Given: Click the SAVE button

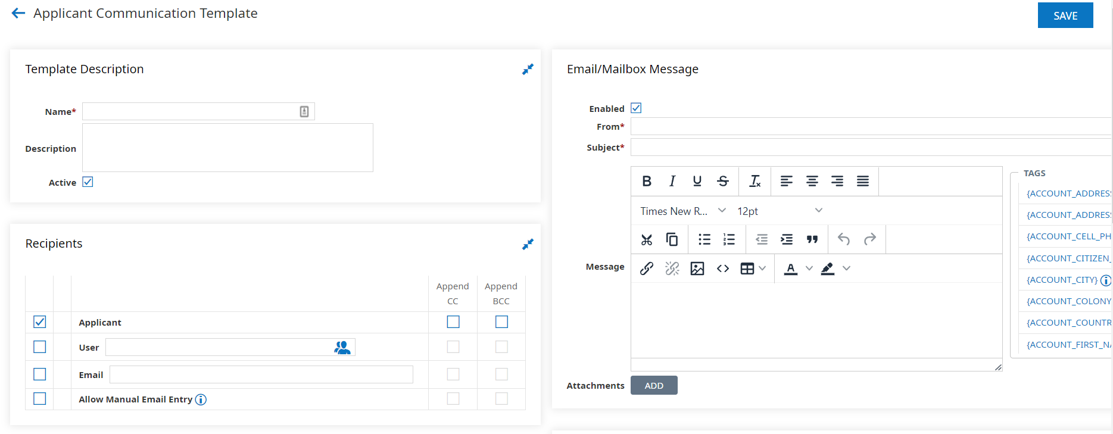Looking at the screenshot, I should (1065, 15).
